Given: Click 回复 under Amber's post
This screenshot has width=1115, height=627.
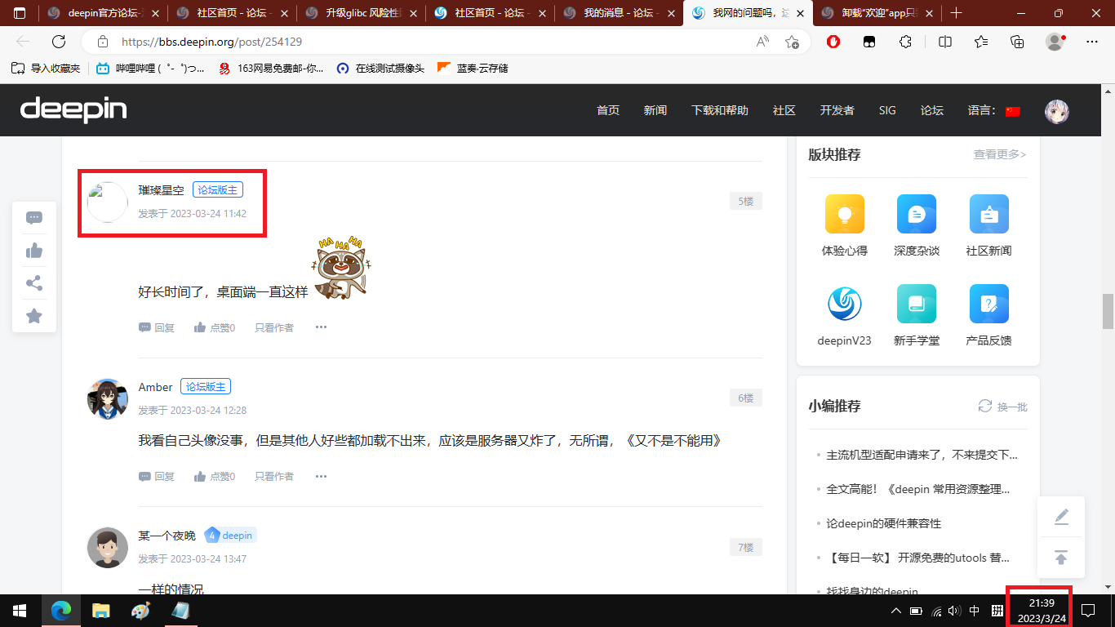Looking at the screenshot, I should click(x=156, y=475).
